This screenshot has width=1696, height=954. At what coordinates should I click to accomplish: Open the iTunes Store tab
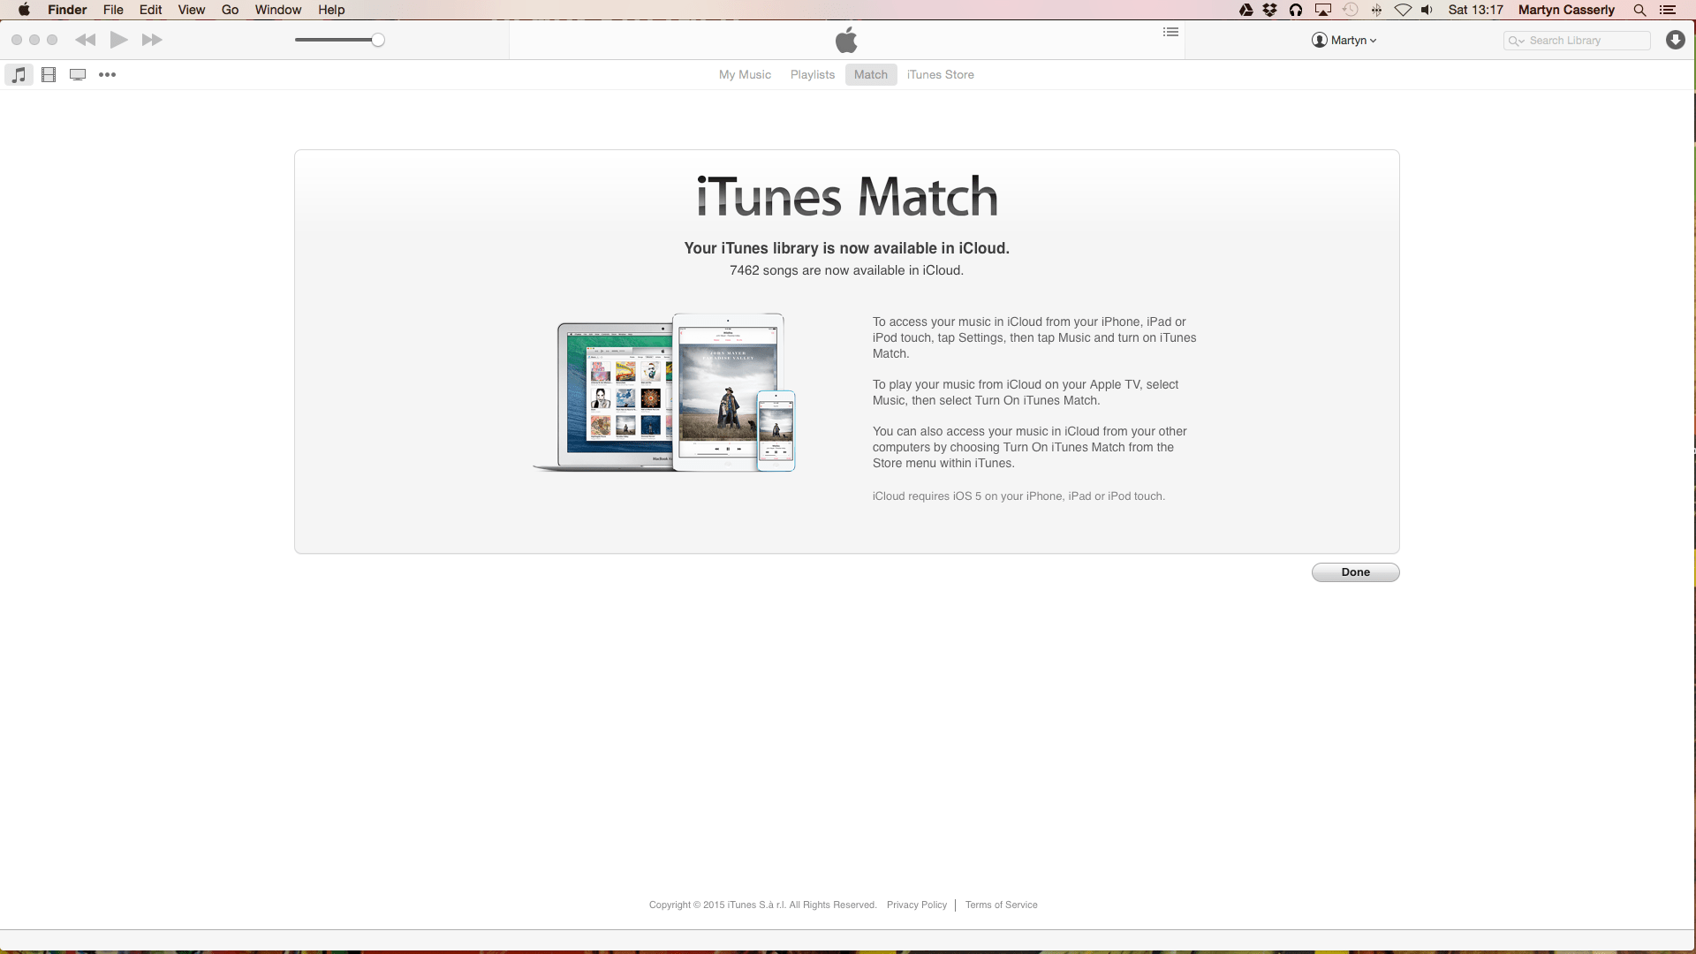point(940,74)
